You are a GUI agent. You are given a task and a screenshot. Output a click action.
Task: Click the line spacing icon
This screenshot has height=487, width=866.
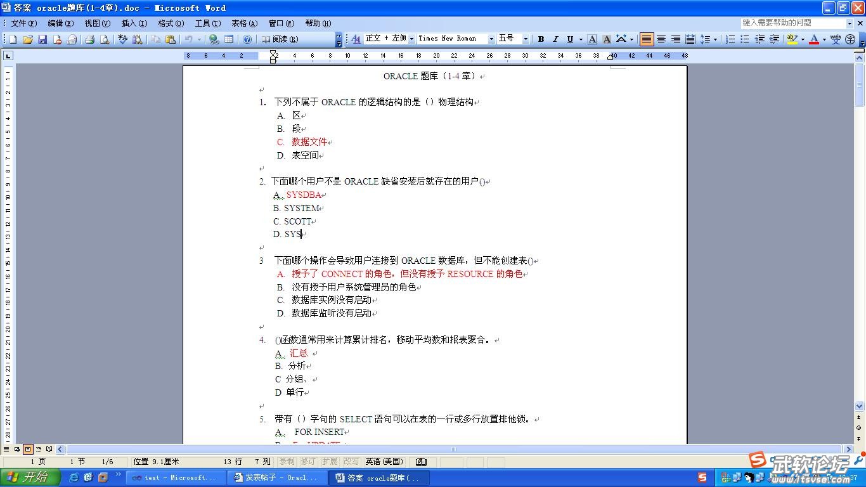tap(705, 39)
